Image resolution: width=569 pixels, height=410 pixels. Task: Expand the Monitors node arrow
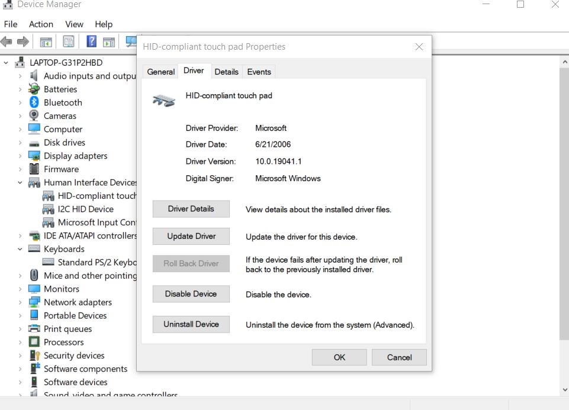20,289
